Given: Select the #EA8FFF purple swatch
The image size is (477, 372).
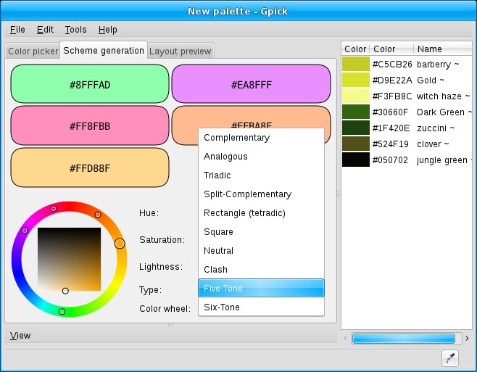Looking at the screenshot, I should 252,85.
